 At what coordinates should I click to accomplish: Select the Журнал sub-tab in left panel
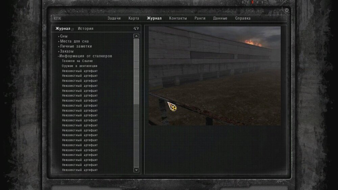63,28
